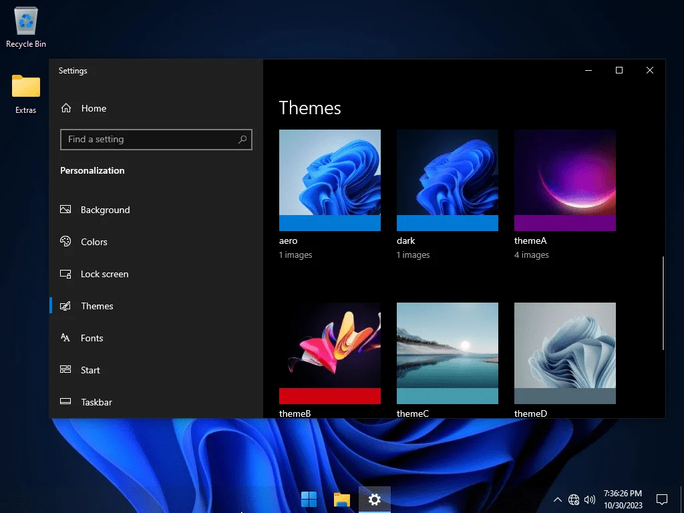
Task: Click the gray color bar under themeD
Action: pos(565,395)
